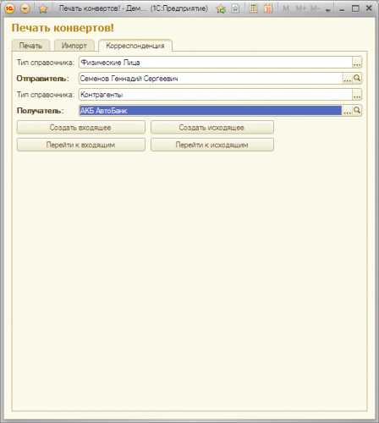Open Получатель record with magnifier icon

coord(357,111)
